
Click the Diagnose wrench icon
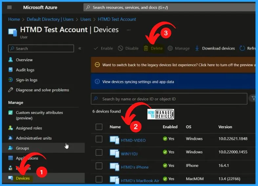tap(11, 90)
